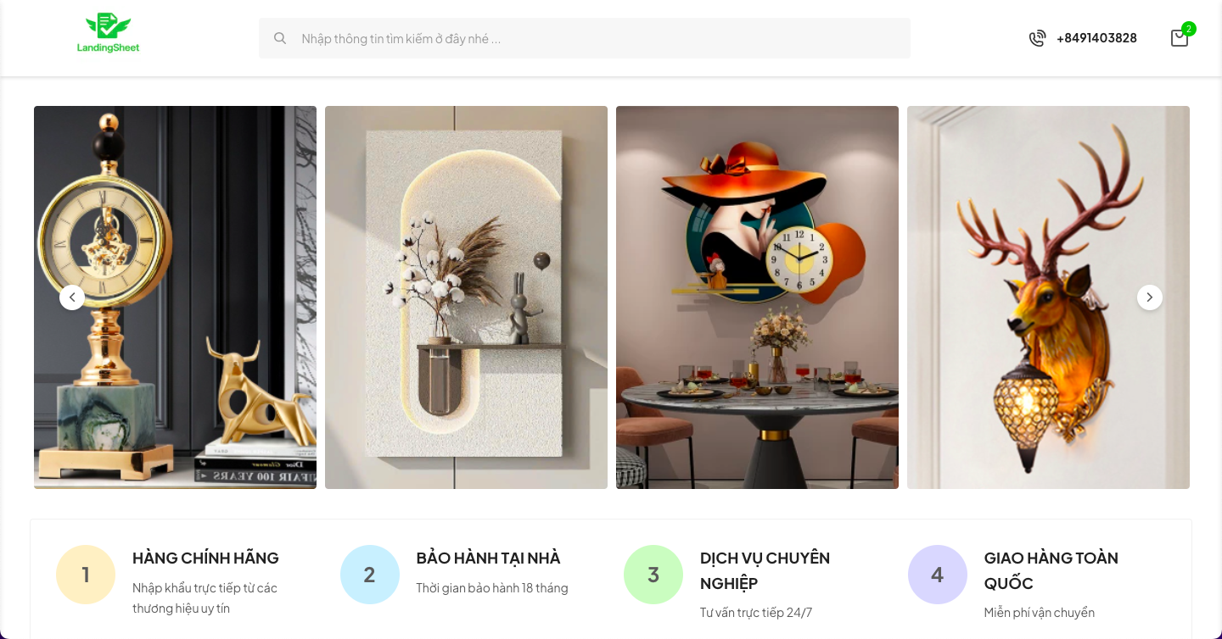Open the lady with hat clock image
1222x639 pixels.
pos(757,297)
